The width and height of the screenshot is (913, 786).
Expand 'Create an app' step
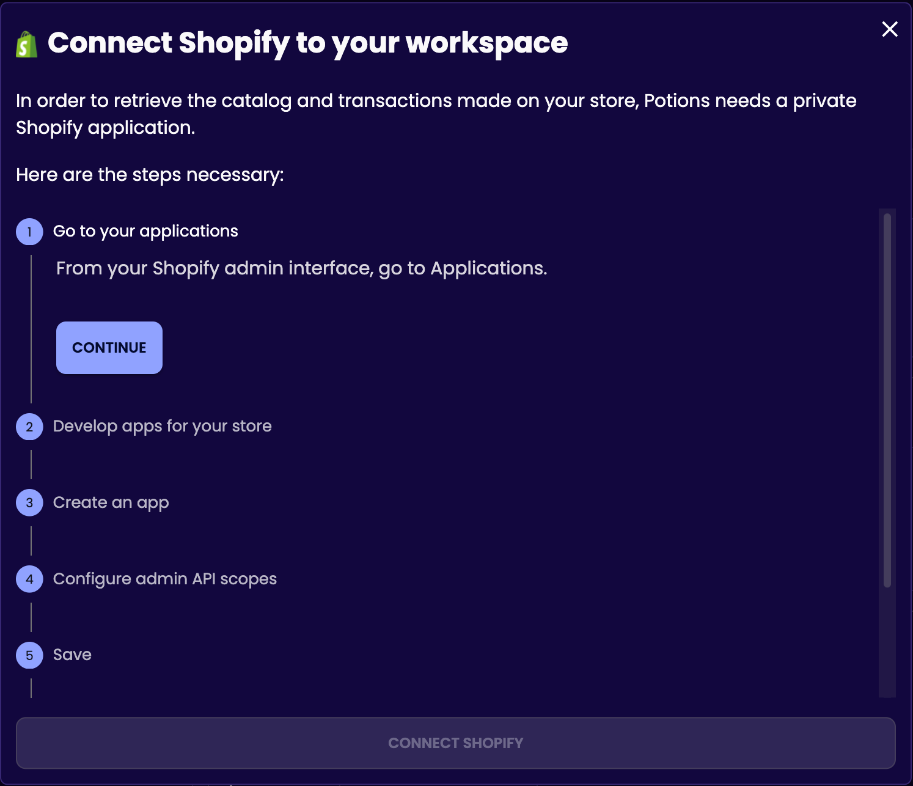[111, 502]
